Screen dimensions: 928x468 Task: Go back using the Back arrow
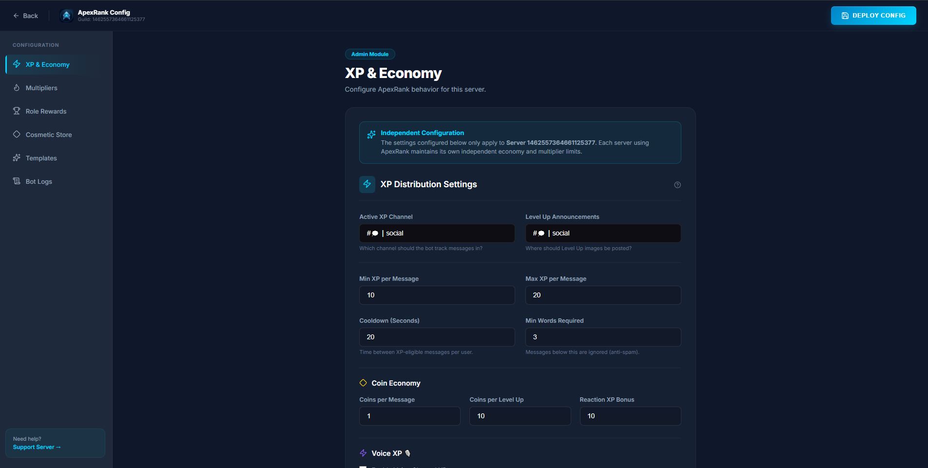25,16
